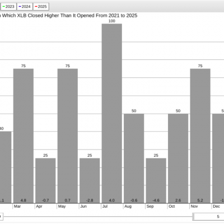Select the October bar labeled 50
The width and height of the screenshot is (224, 224).
coord(178,158)
